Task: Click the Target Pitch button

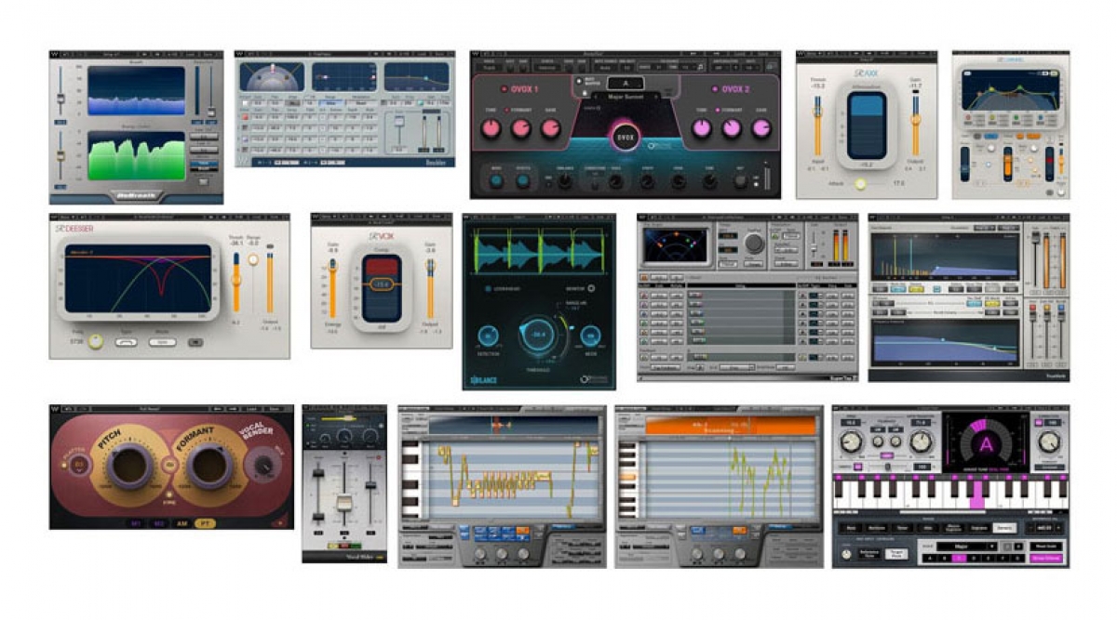Action: point(898,554)
